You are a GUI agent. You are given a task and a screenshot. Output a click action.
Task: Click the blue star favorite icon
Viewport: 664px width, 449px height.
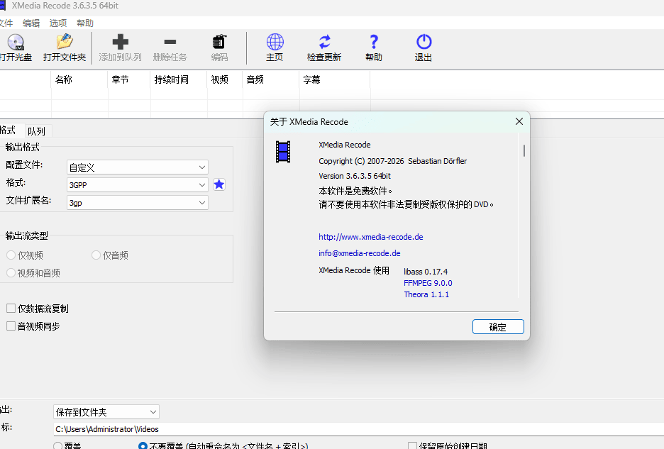219,184
